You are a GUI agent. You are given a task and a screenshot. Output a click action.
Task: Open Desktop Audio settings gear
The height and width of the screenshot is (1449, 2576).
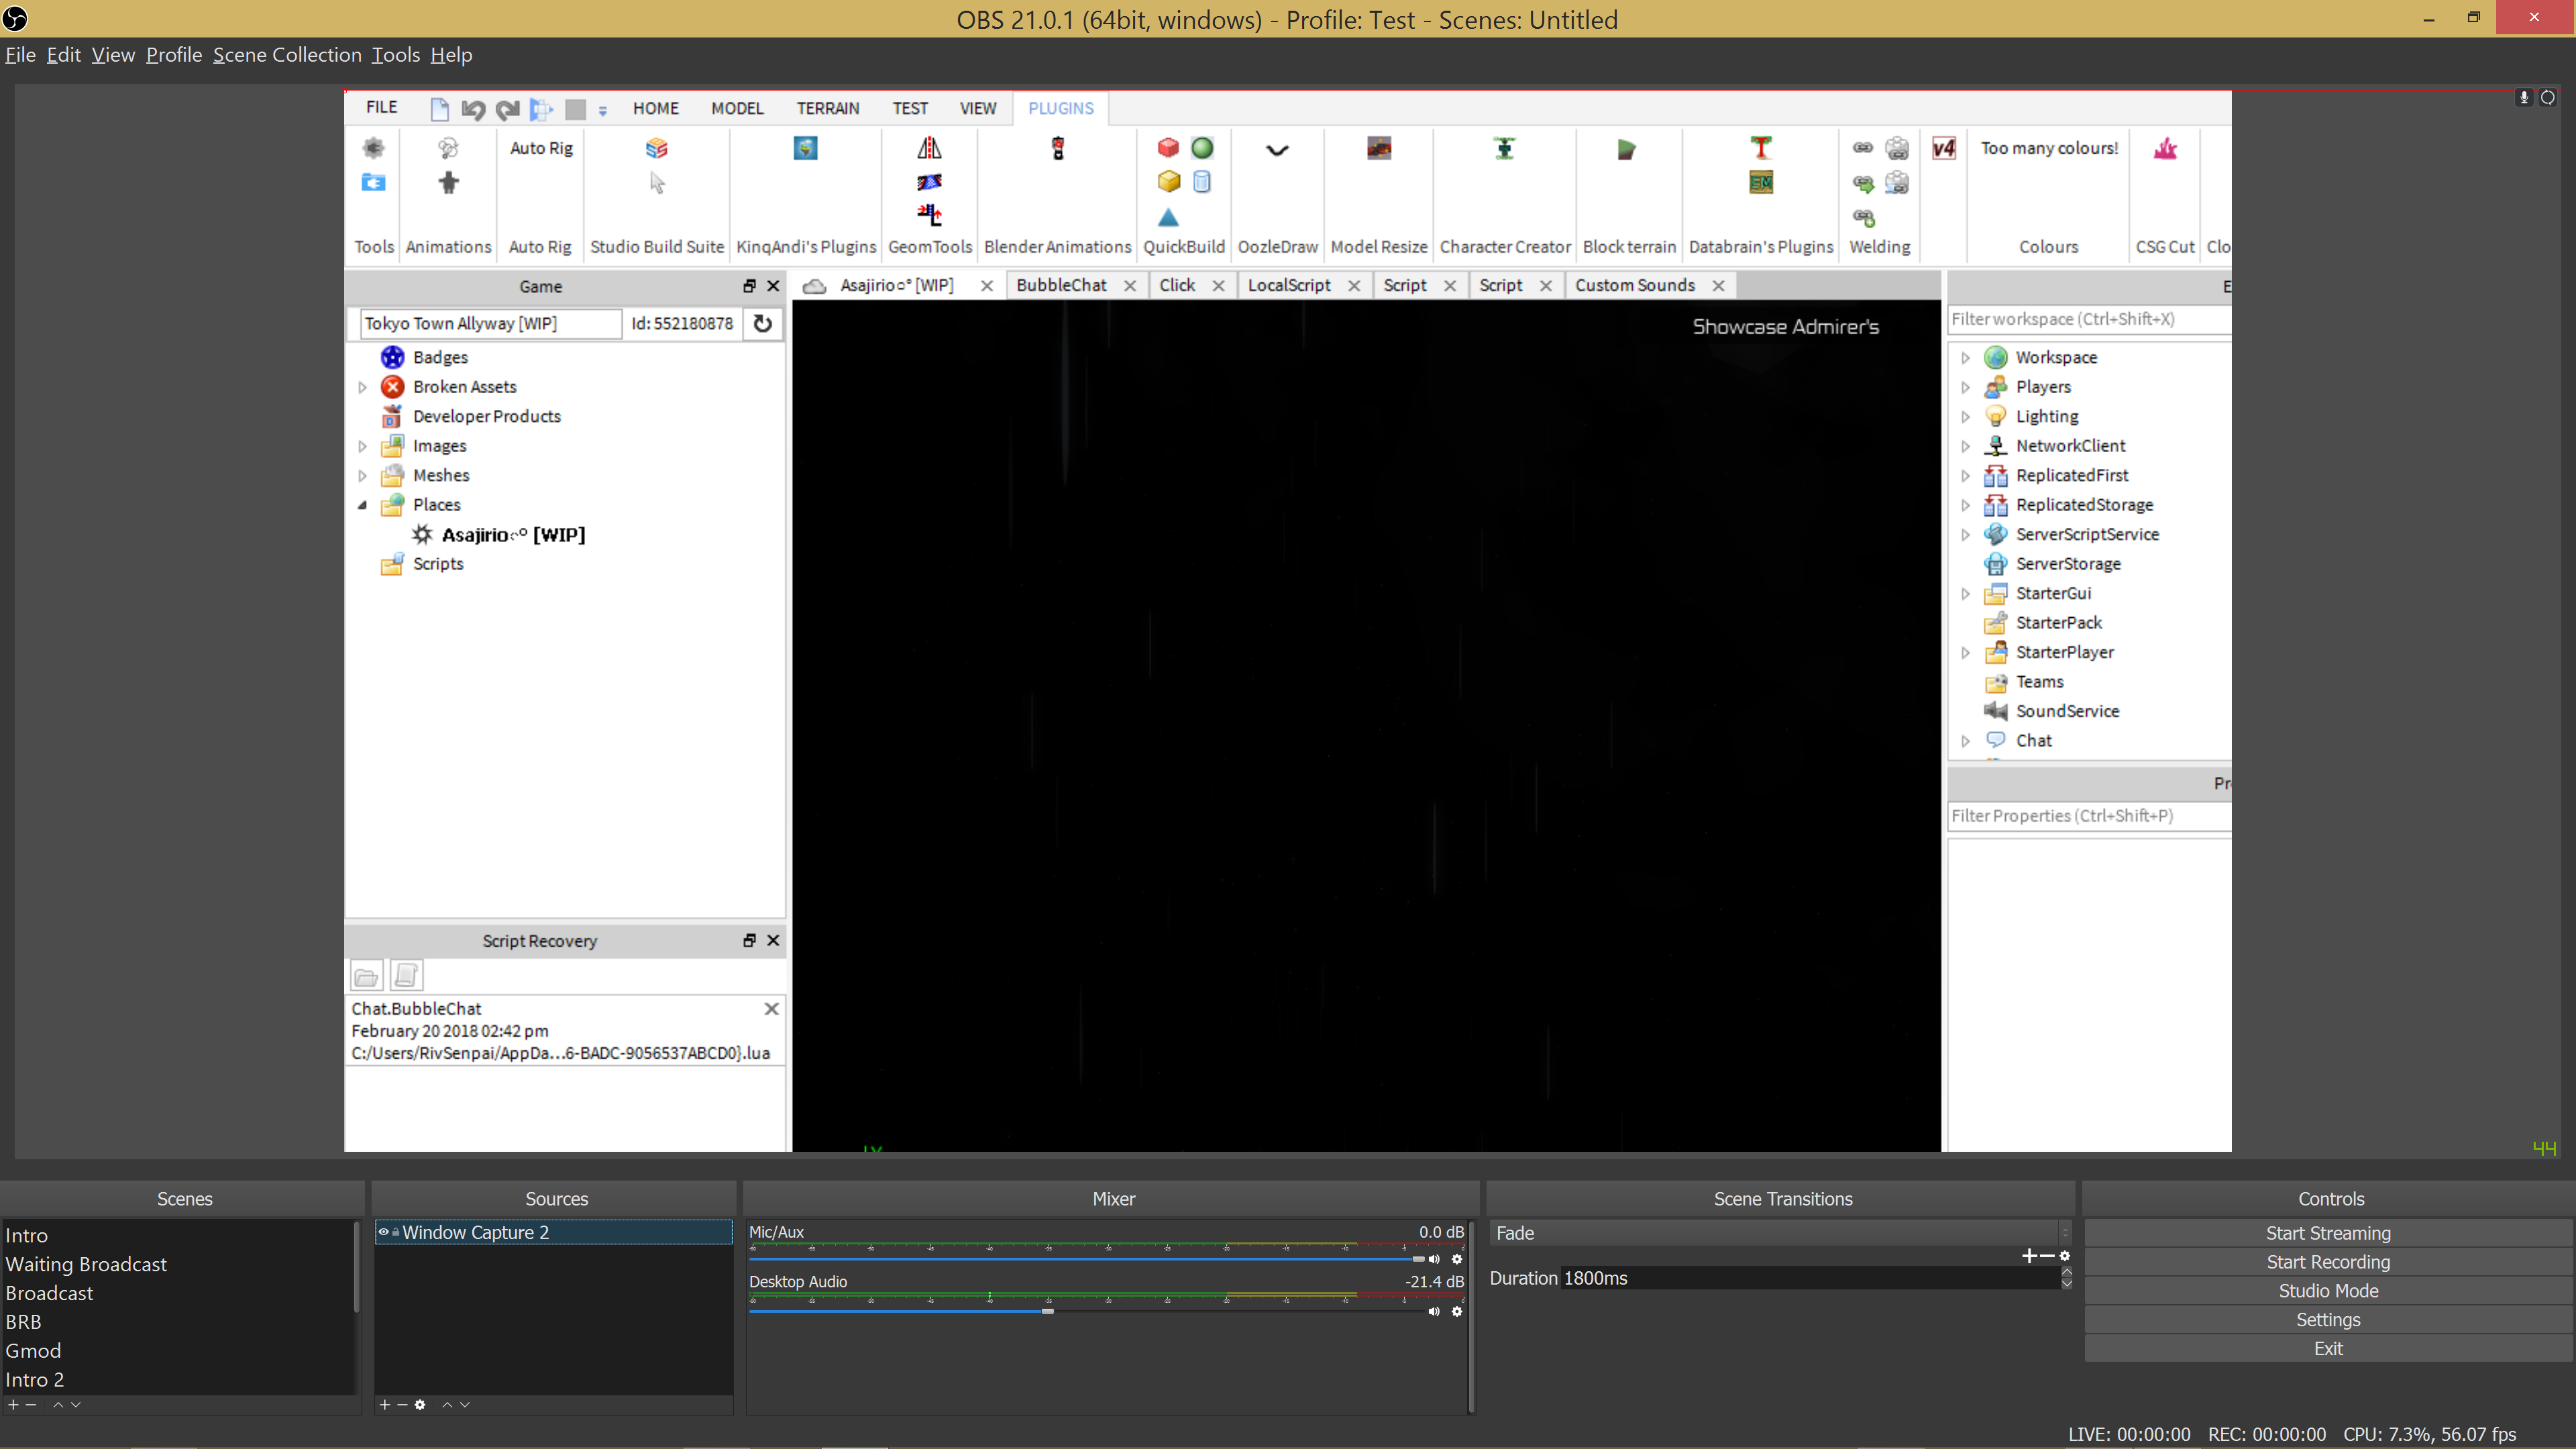coord(1457,1311)
